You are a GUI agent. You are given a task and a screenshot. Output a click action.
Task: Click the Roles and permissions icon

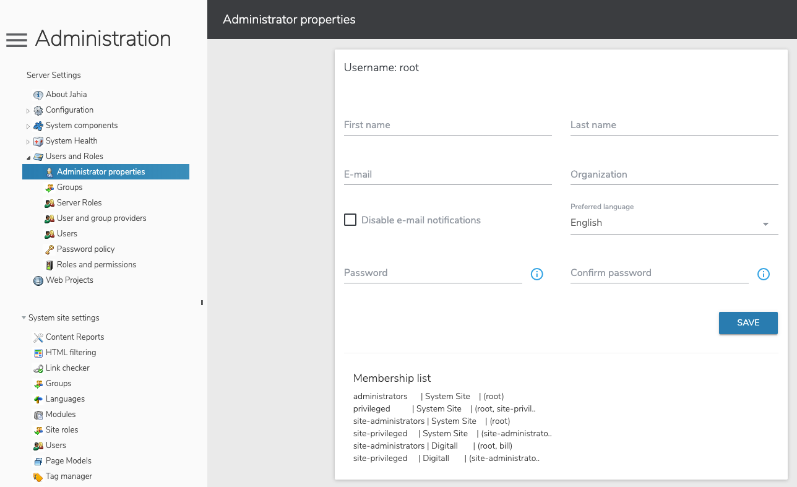(50, 265)
